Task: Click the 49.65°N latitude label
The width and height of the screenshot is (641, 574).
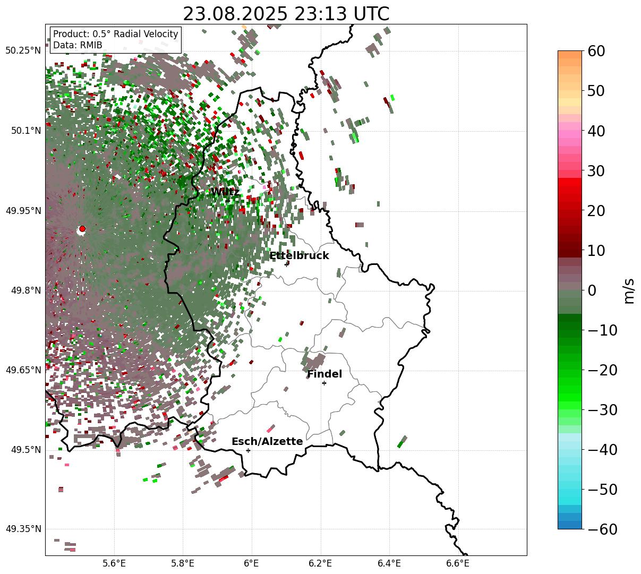Action: pos(23,370)
